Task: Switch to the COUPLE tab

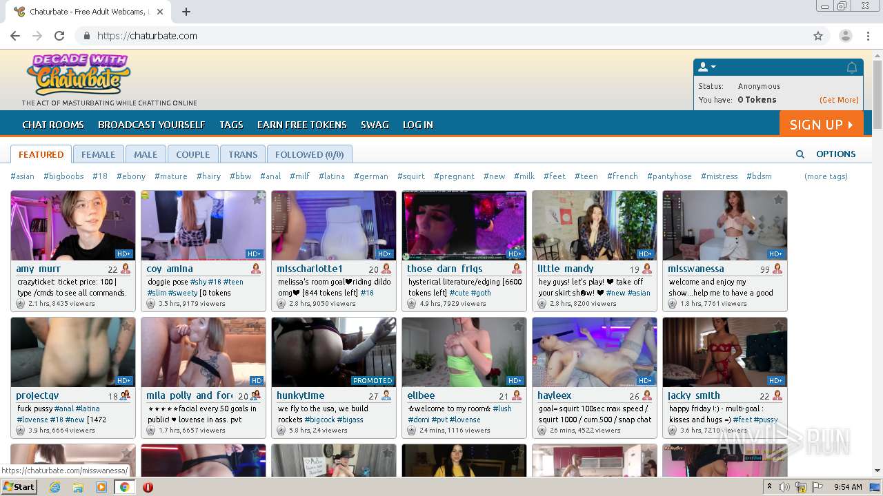Action: [192, 154]
